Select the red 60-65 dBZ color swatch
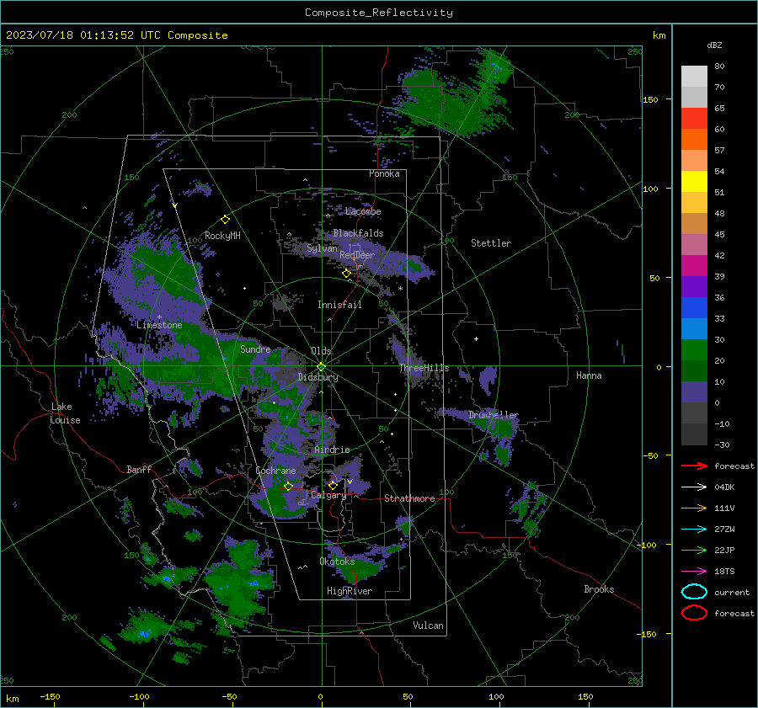Image resolution: width=758 pixels, height=708 pixels. coord(694,119)
